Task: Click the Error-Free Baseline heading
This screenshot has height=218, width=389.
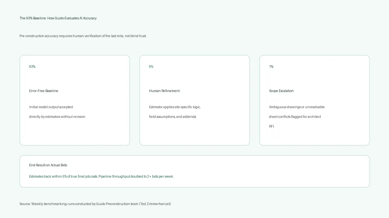Action: [44, 91]
